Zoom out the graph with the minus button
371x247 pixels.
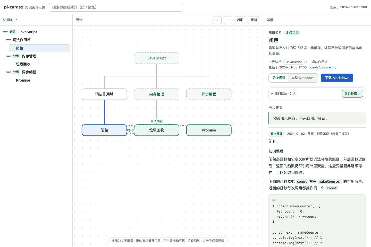coord(227,20)
